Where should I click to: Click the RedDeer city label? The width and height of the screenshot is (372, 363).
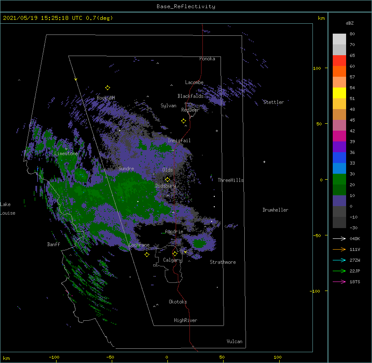coord(190,110)
